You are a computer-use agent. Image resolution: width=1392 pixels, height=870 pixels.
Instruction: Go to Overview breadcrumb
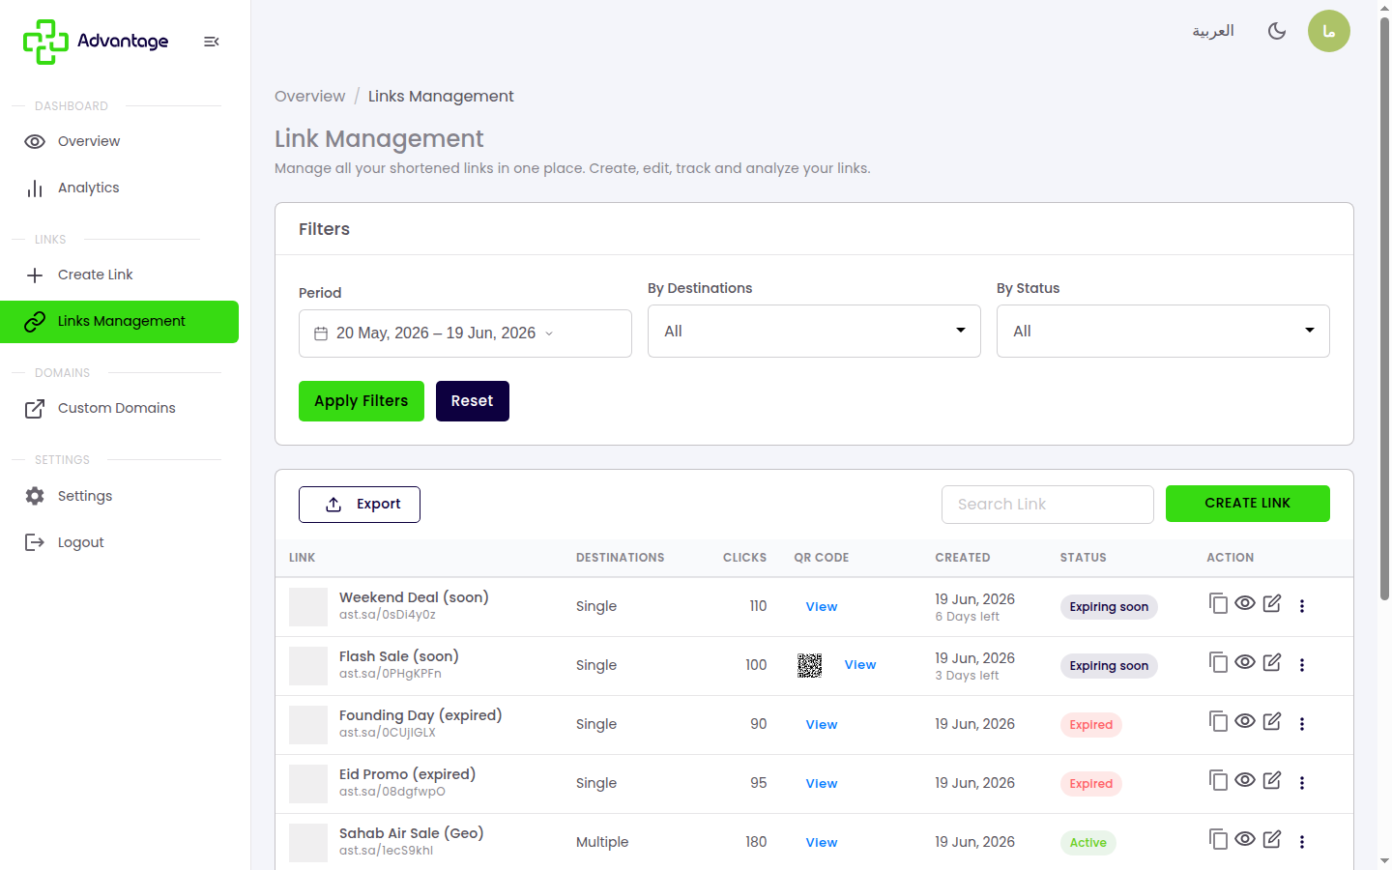tap(309, 97)
